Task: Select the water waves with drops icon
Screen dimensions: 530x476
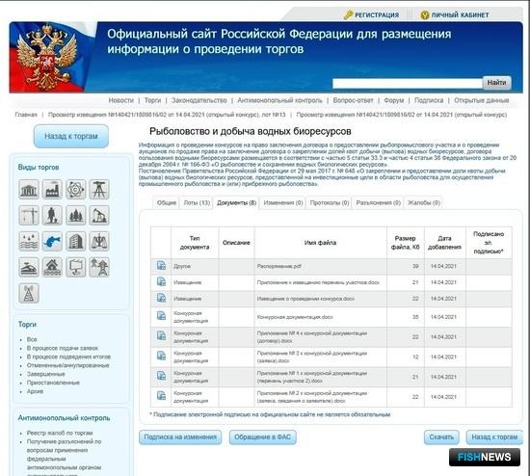Action: (29, 242)
